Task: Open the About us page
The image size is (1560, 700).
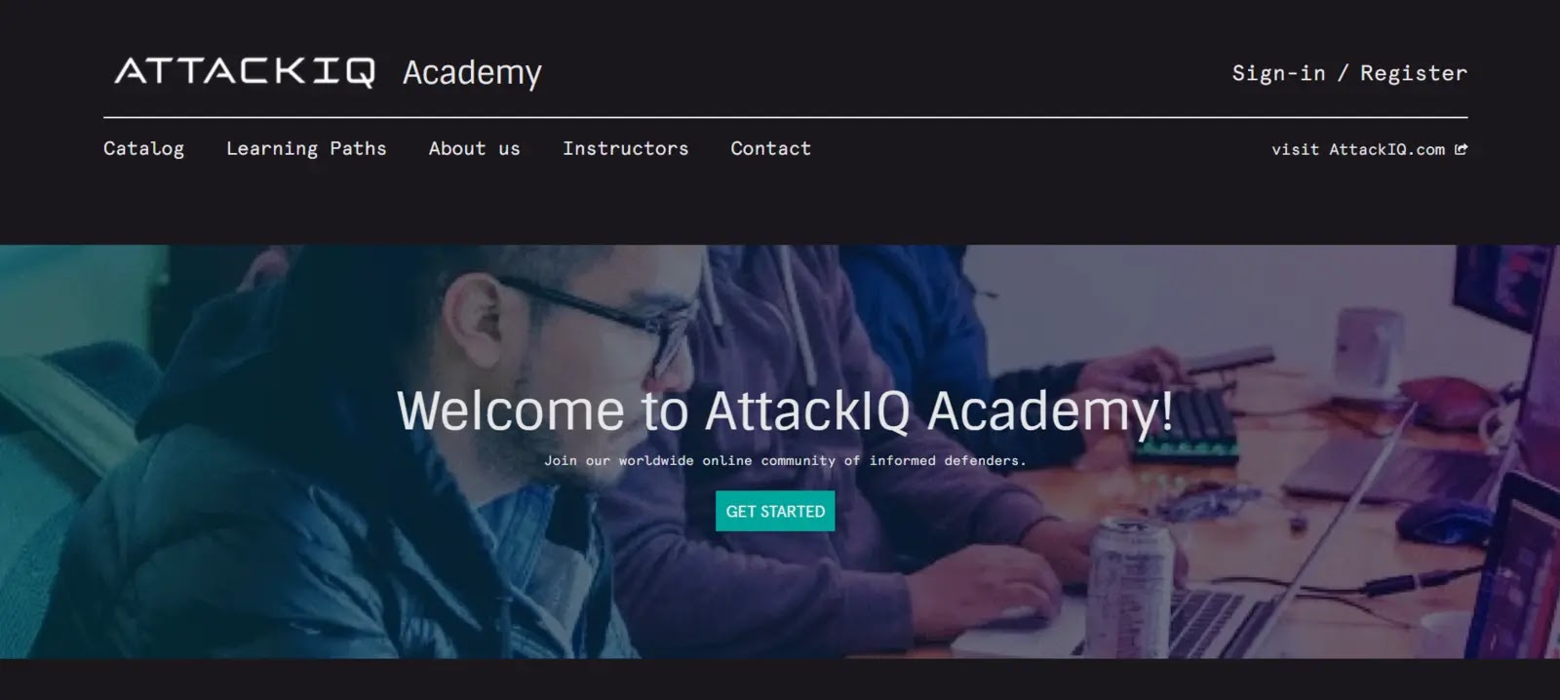Action: click(474, 148)
